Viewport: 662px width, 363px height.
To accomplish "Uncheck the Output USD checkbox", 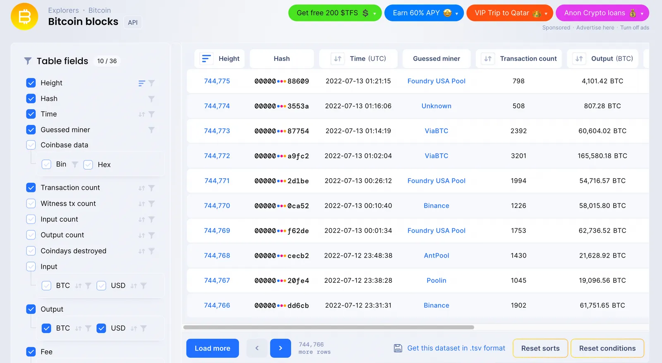I will point(101,328).
